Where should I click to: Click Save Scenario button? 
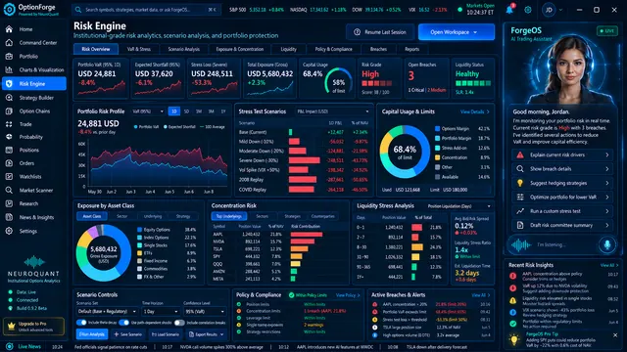128,334
